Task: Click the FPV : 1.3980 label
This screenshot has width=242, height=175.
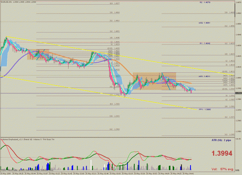Action: pos(205,110)
